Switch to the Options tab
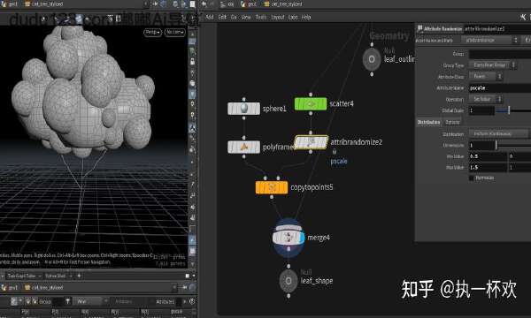 coord(452,122)
